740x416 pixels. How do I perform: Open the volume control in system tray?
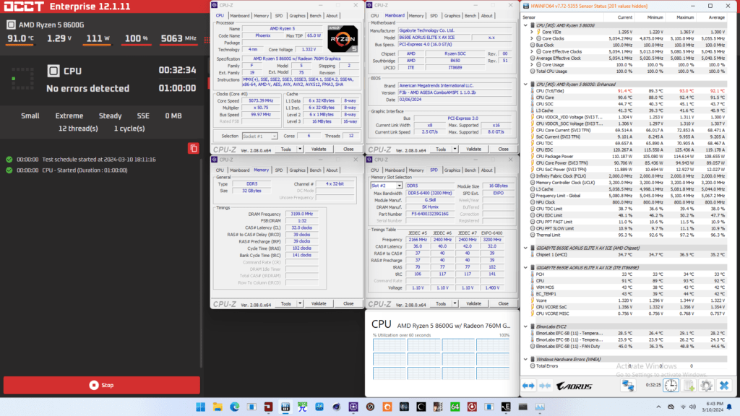coord(692,407)
